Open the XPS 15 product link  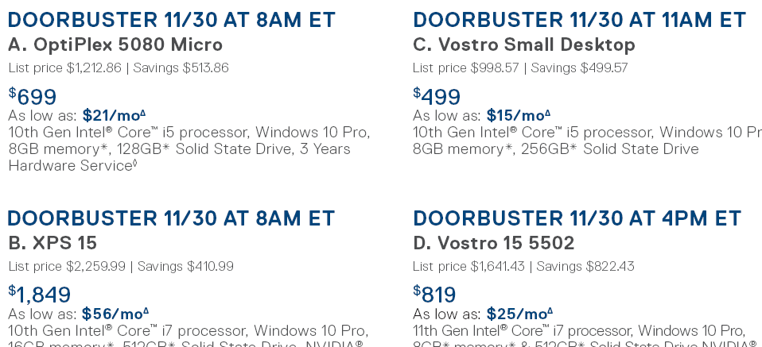52,244
